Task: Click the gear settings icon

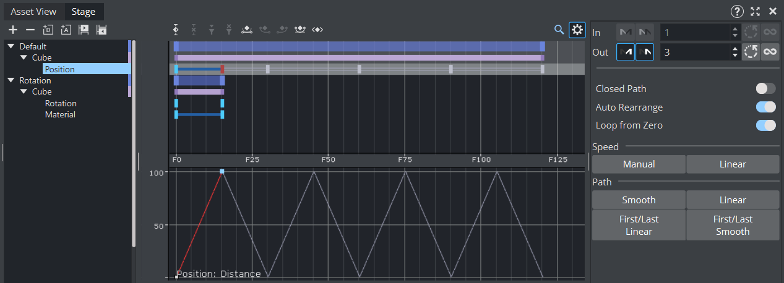Action: (577, 30)
